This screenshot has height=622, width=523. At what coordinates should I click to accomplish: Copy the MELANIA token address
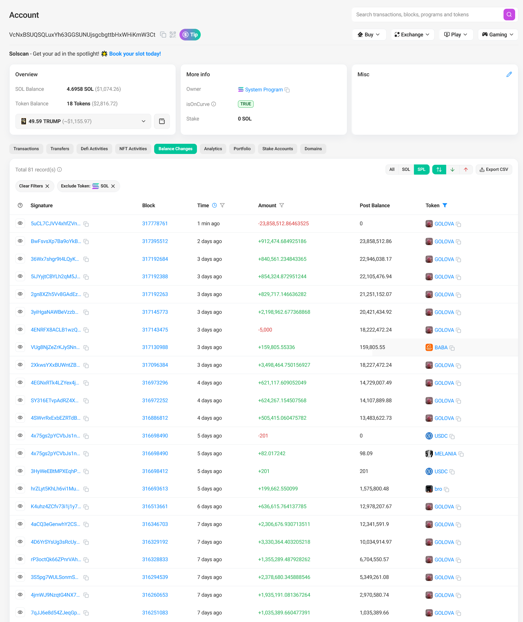[461, 454]
